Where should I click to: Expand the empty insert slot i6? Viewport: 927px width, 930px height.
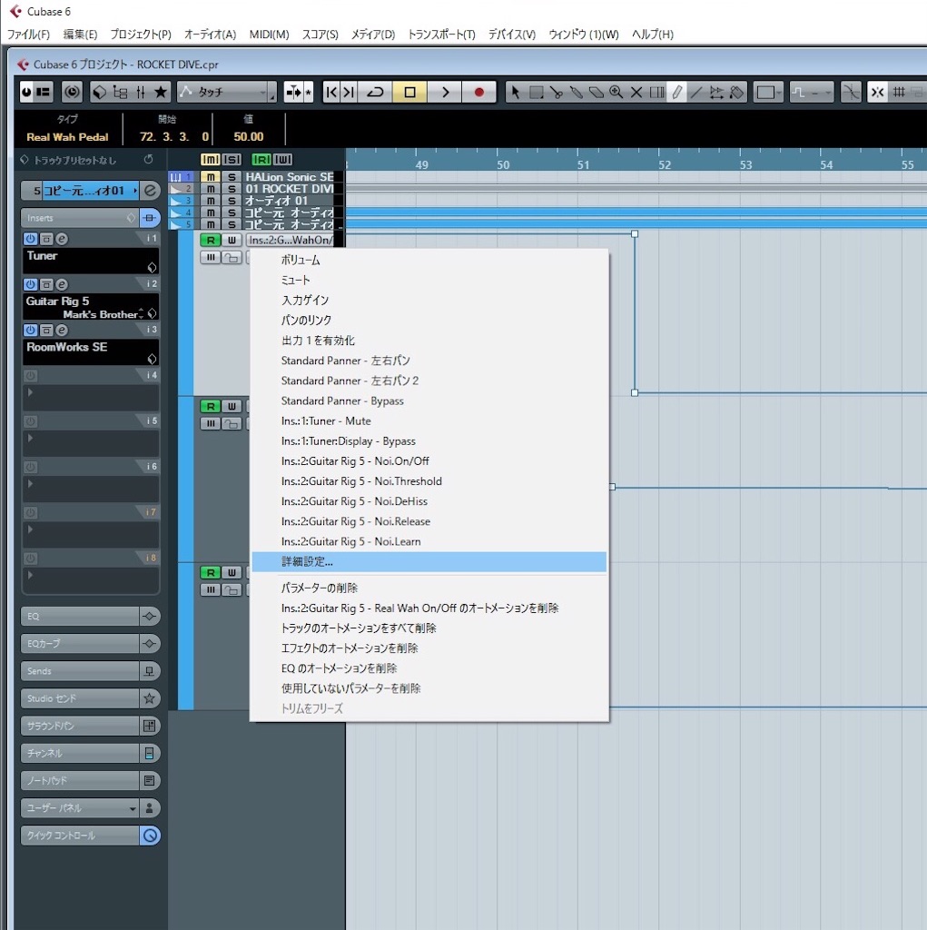[x=30, y=483]
